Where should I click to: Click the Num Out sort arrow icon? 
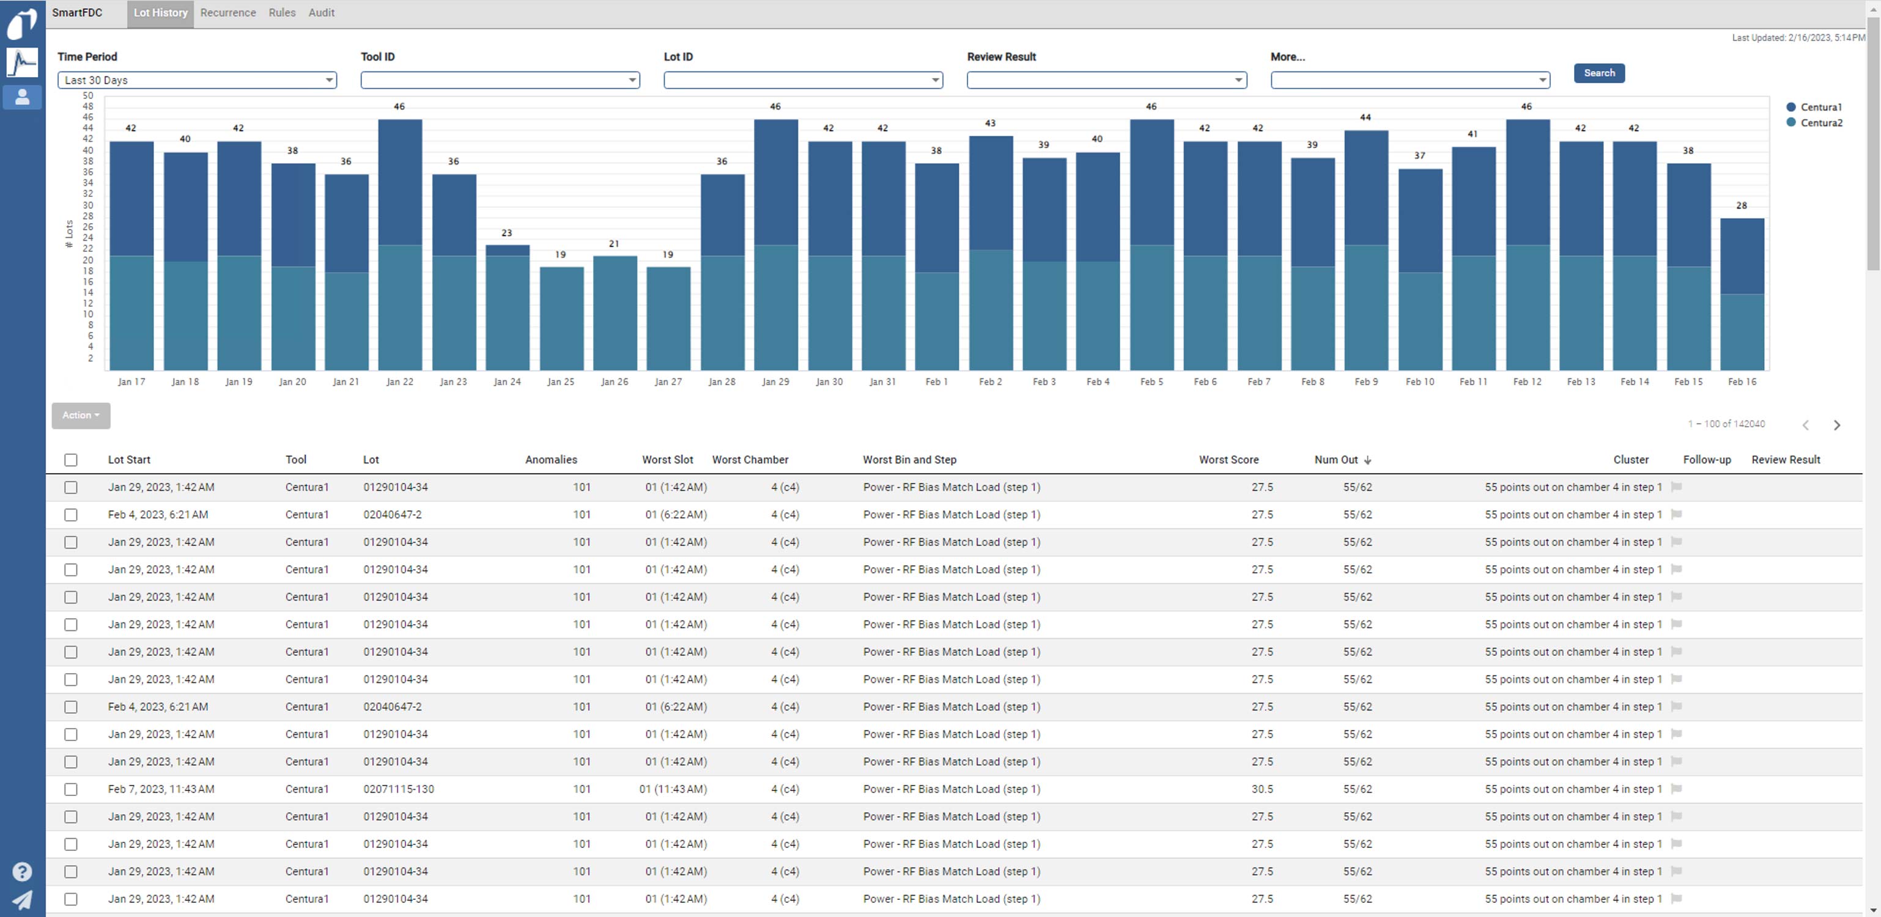coord(1368,460)
